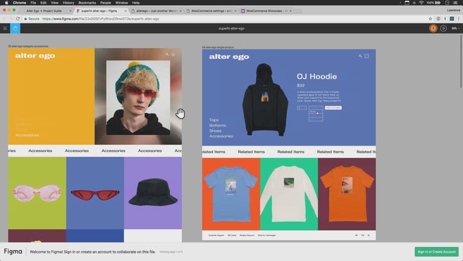463x261 pixels.
Task: Open the Bookmarks menu in menu bar
Action: tap(87, 3)
